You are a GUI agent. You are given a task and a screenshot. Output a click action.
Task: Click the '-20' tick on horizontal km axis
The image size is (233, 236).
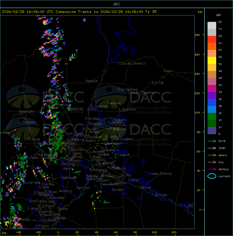[x=38, y=232]
